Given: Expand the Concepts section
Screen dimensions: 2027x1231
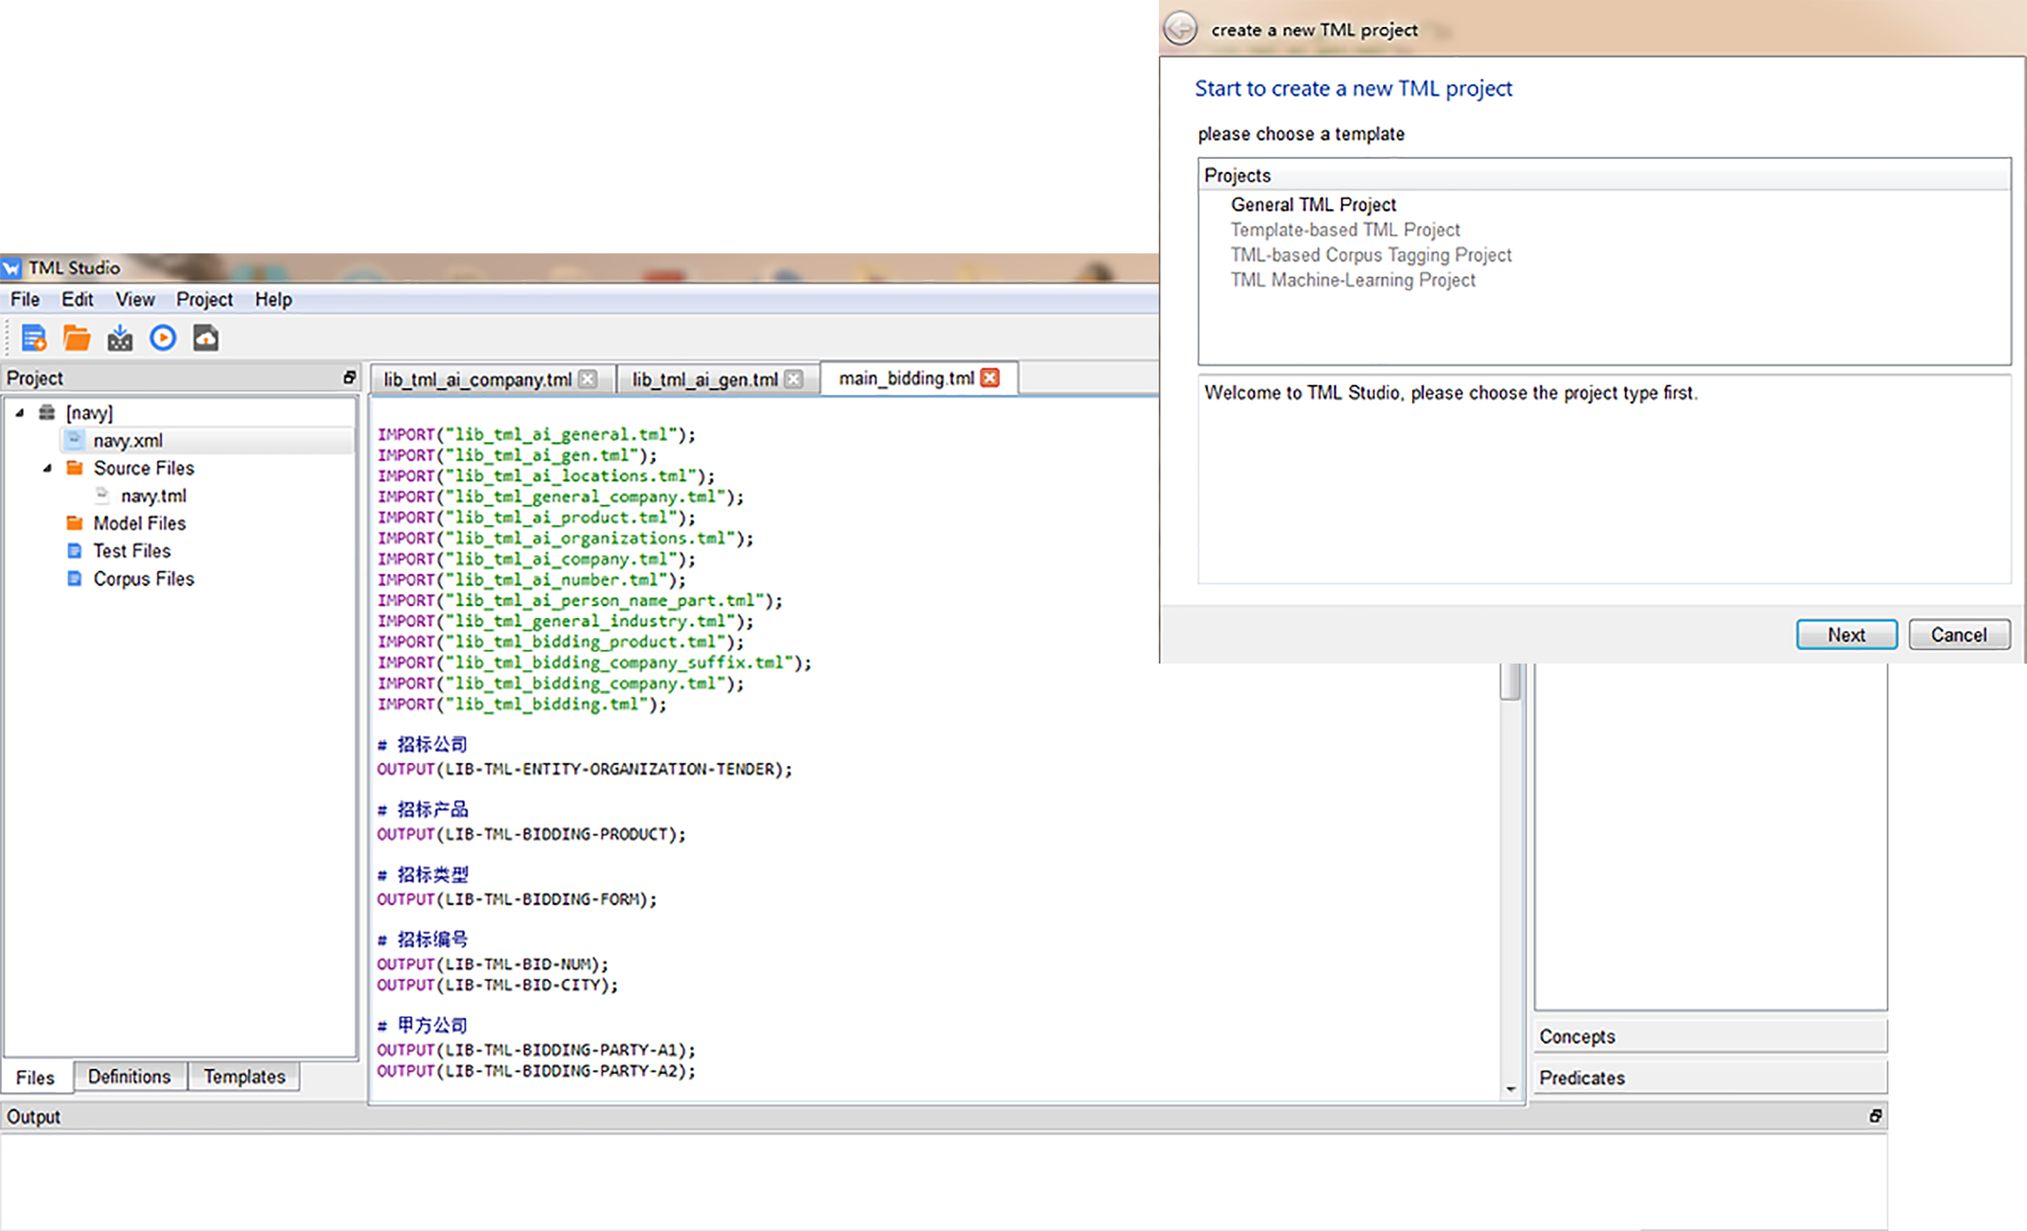Looking at the screenshot, I should (x=1710, y=1036).
